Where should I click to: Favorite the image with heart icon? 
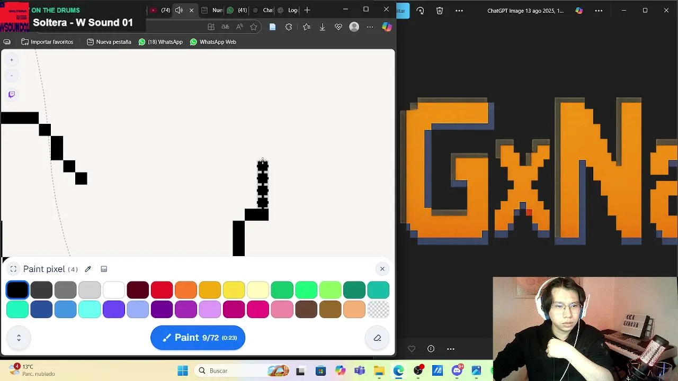pyautogui.click(x=412, y=349)
